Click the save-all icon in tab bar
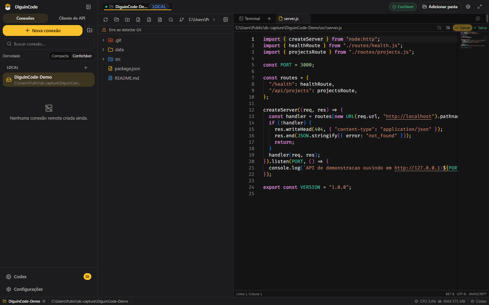The image size is (489, 305). click(x=478, y=19)
